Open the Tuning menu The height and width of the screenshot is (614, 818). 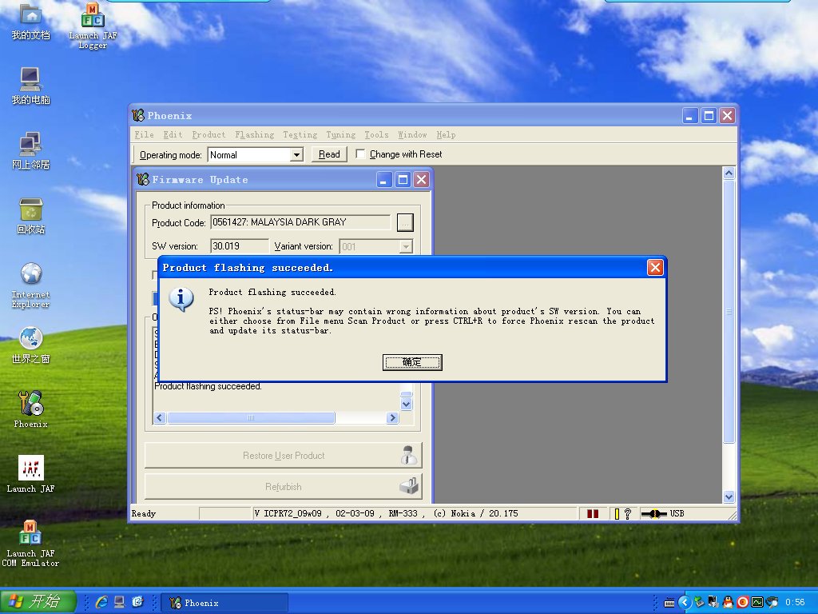pos(340,134)
